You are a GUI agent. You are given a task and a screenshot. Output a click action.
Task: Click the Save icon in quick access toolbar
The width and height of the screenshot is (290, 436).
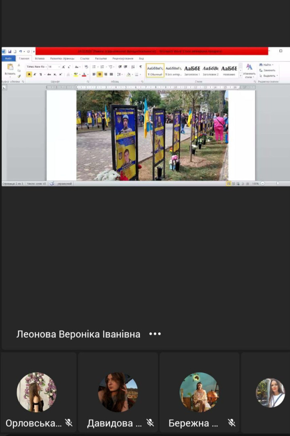[x=9, y=52]
